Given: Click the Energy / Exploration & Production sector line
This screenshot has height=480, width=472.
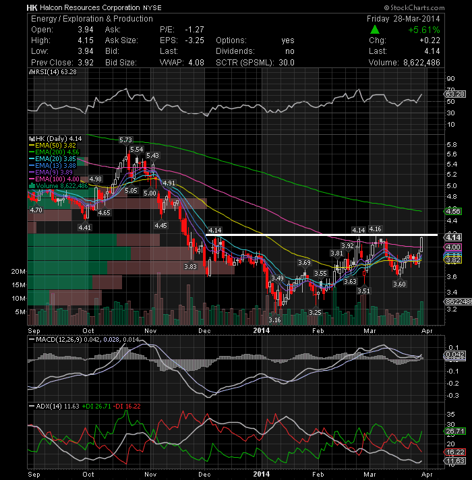Looking at the screenshot, I should point(92,19).
